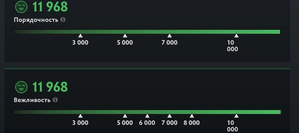This screenshot has width=299, height=133.
Task: Click the 5 000 triangle marker under Вежливость bar
Action: (x=125, y=116)
